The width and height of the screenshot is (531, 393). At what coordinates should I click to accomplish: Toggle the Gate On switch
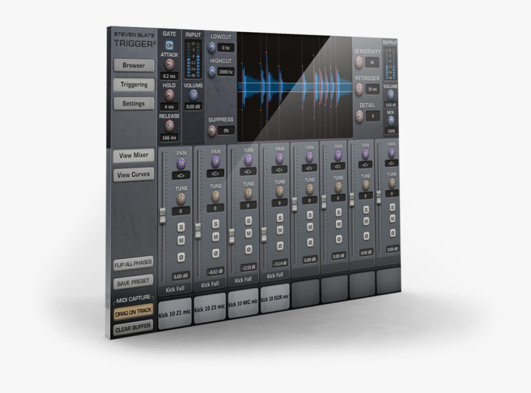pyautogui.click(x=170, y=45)
